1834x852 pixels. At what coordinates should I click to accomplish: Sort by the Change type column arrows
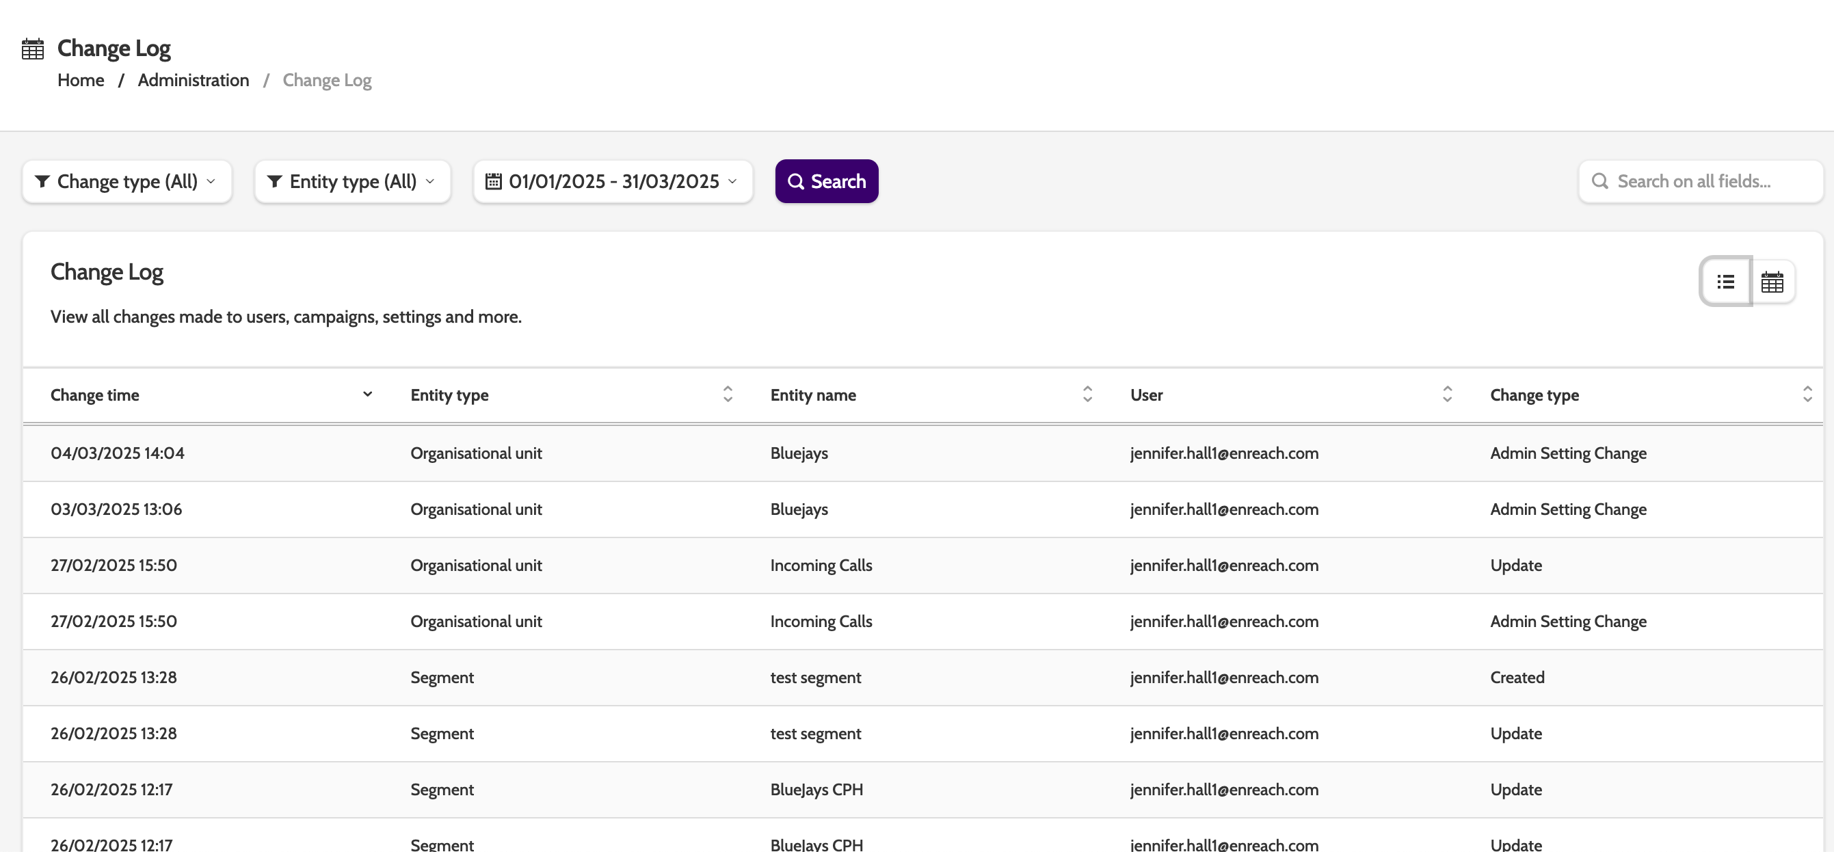1807,395
